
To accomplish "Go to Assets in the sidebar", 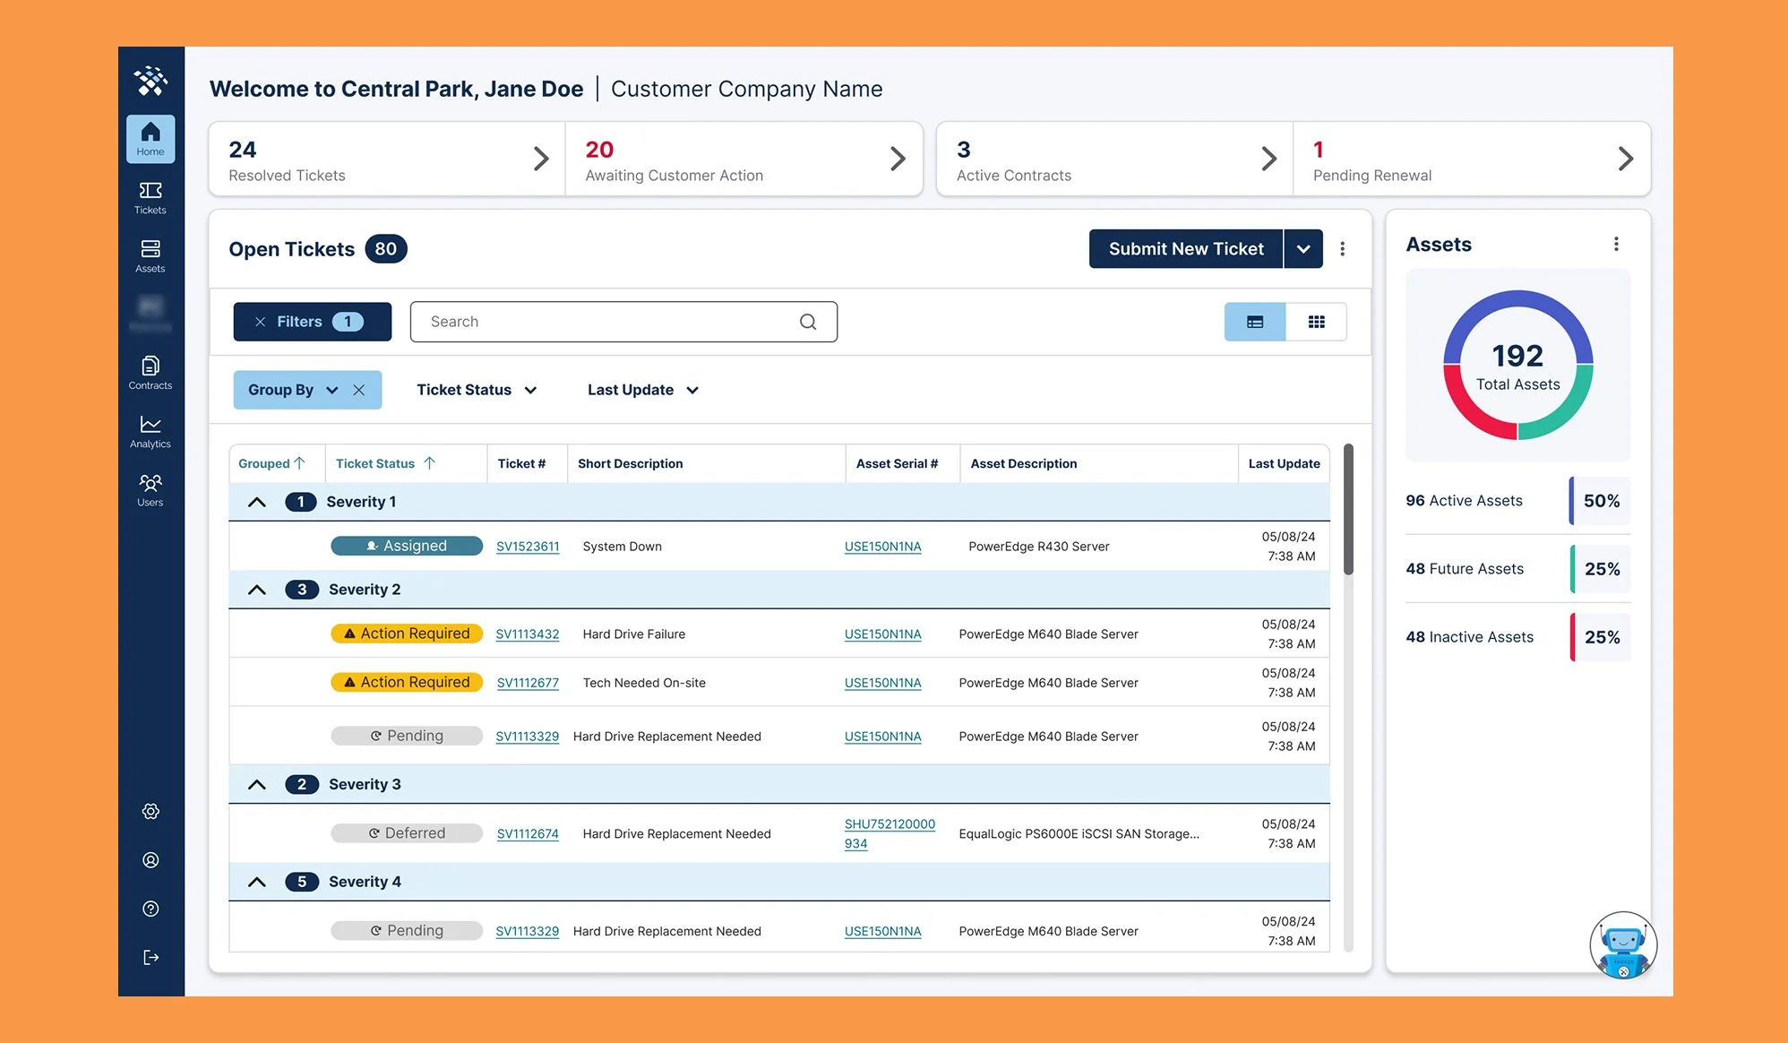I will pos(150,255).
